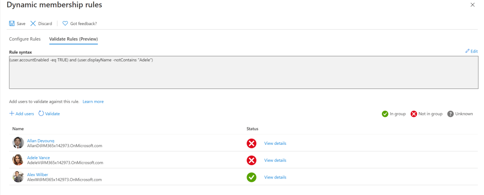
Task: Click the Got feedback heart icon
Action: pyautogui.click(x=65, y=24)
